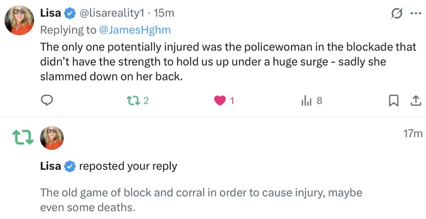Image resolution: width=426 pixels, height=219 pixels.
Task: Open the reply comment bubble icon
Action: point(47,101)
